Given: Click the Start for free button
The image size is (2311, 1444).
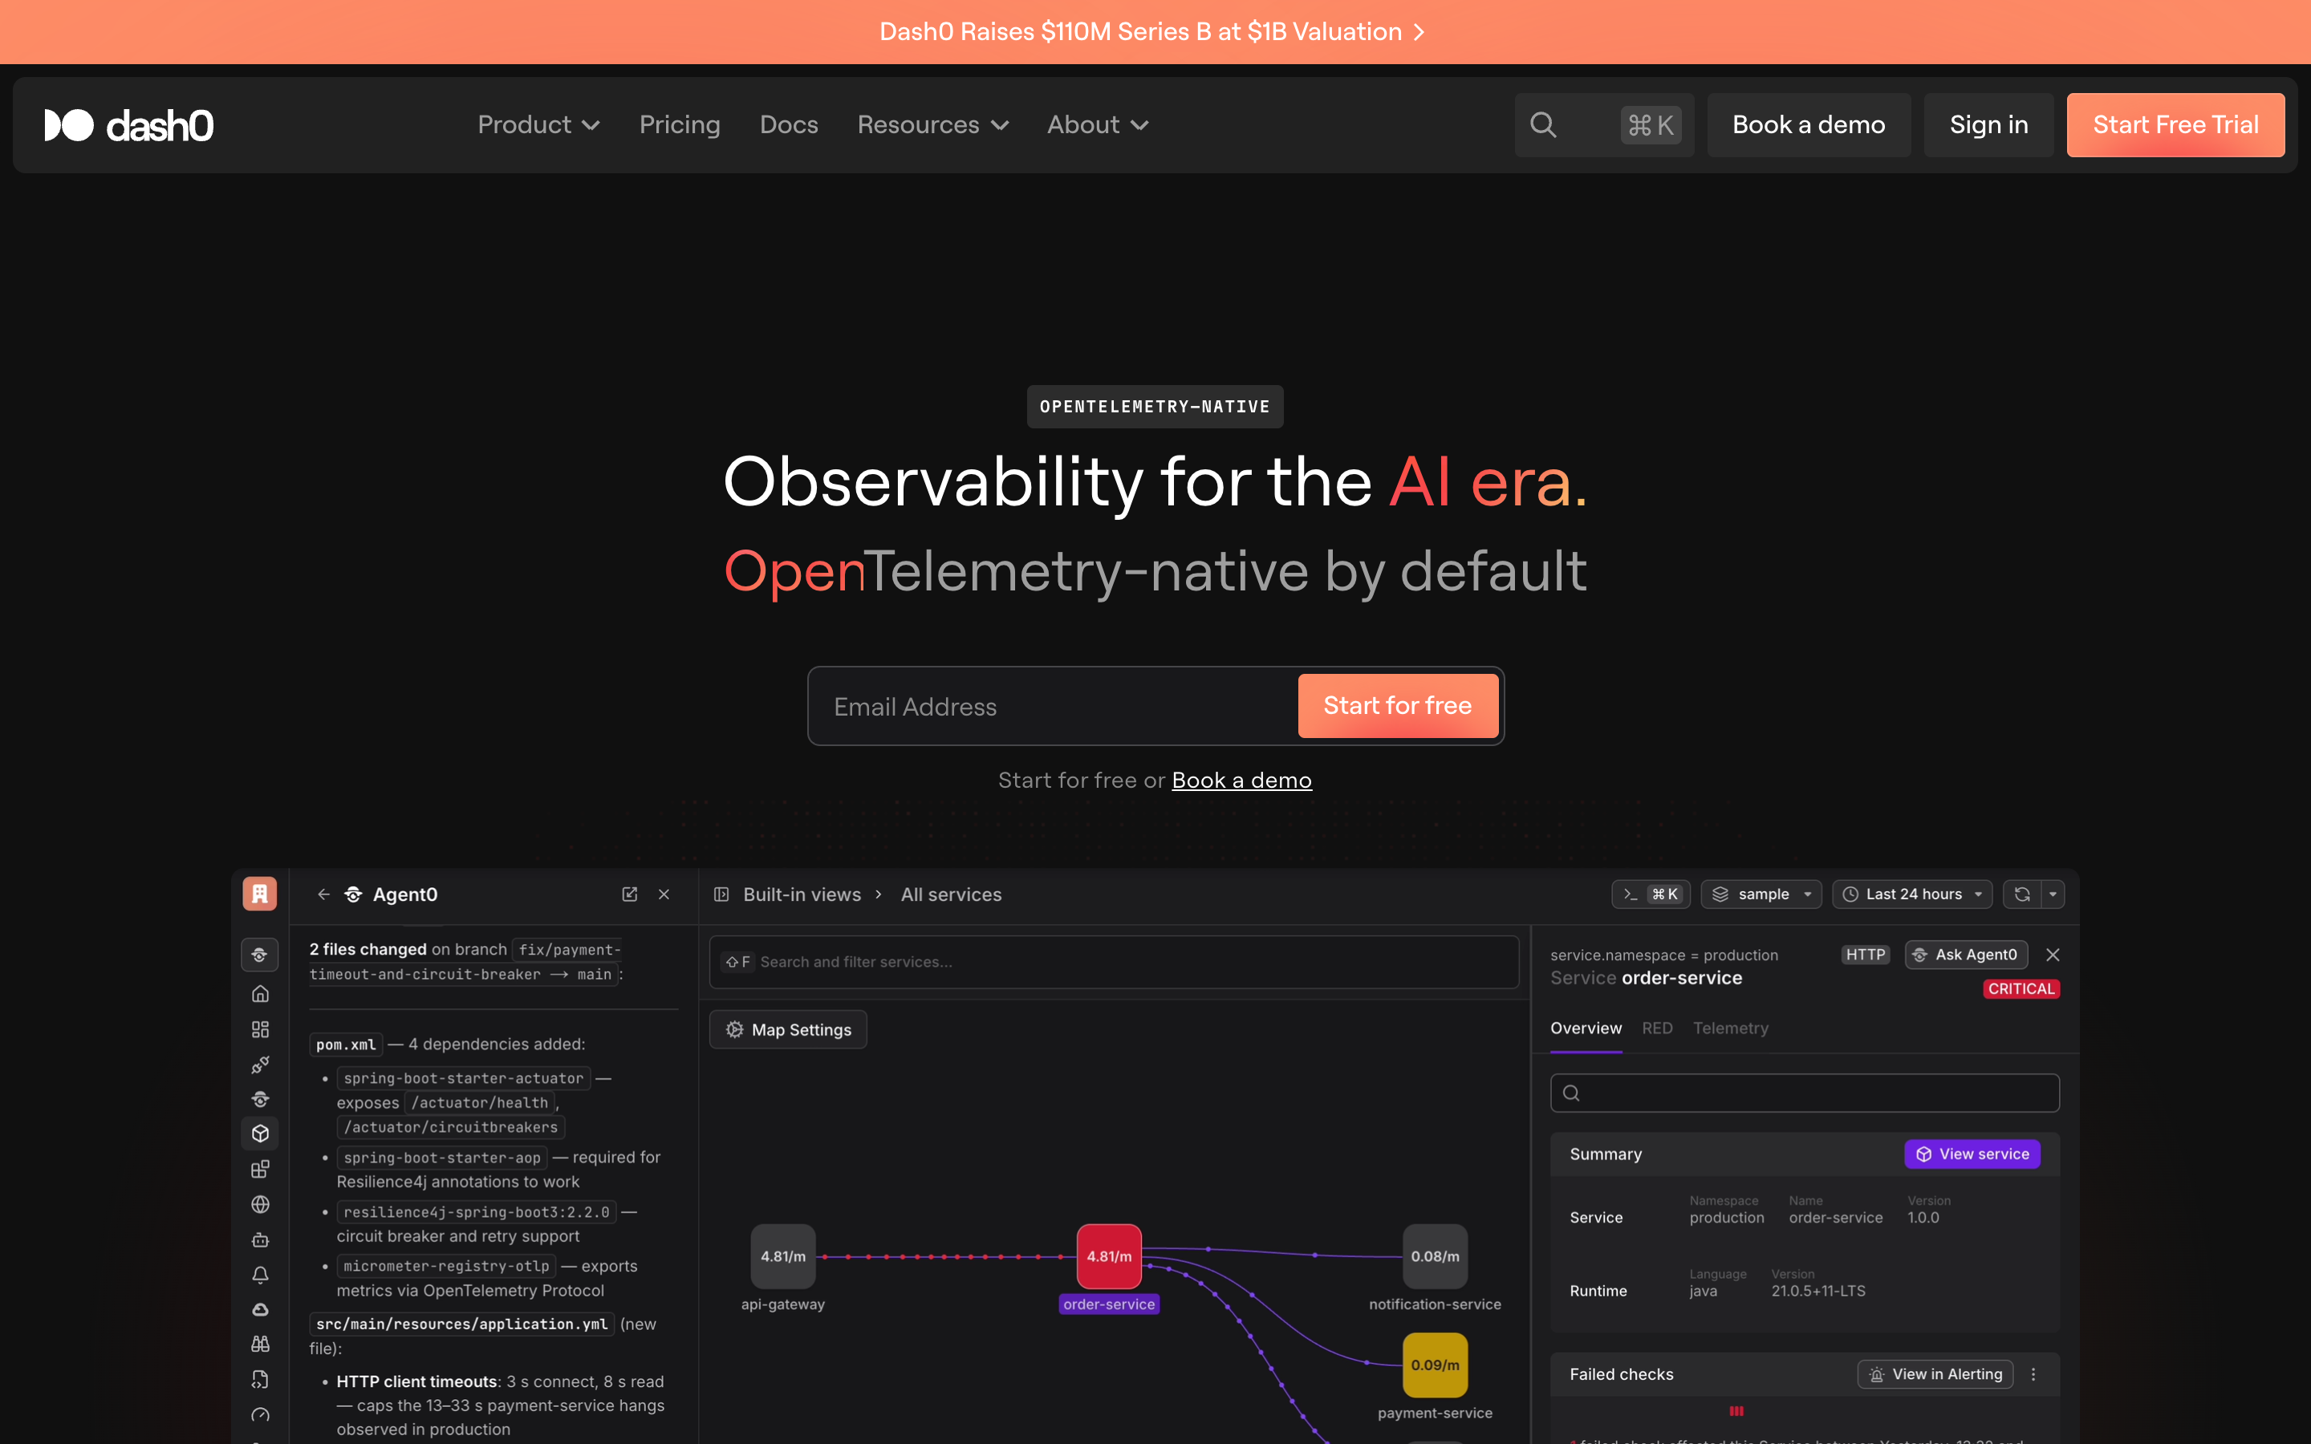Looking at the screenshot, I should (1397, 706).
